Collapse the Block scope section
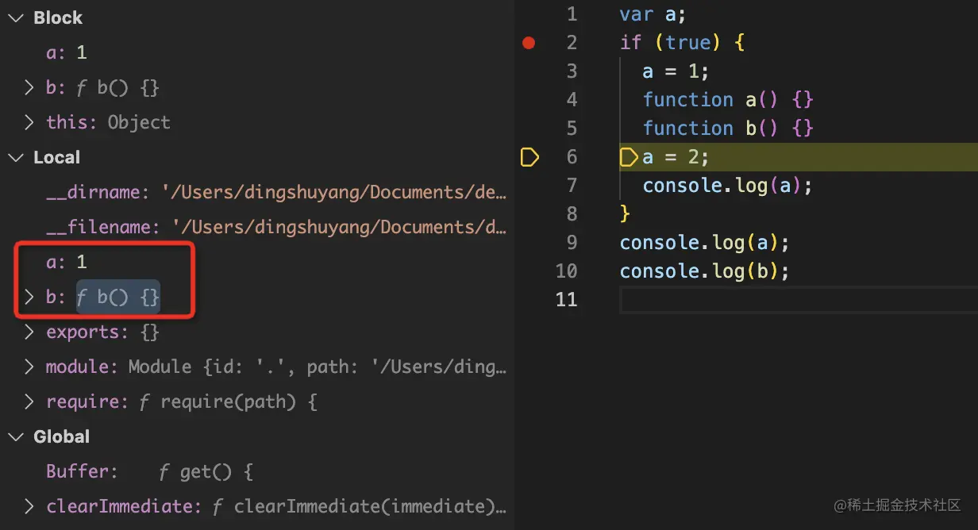978x530 pixels. 16,17
